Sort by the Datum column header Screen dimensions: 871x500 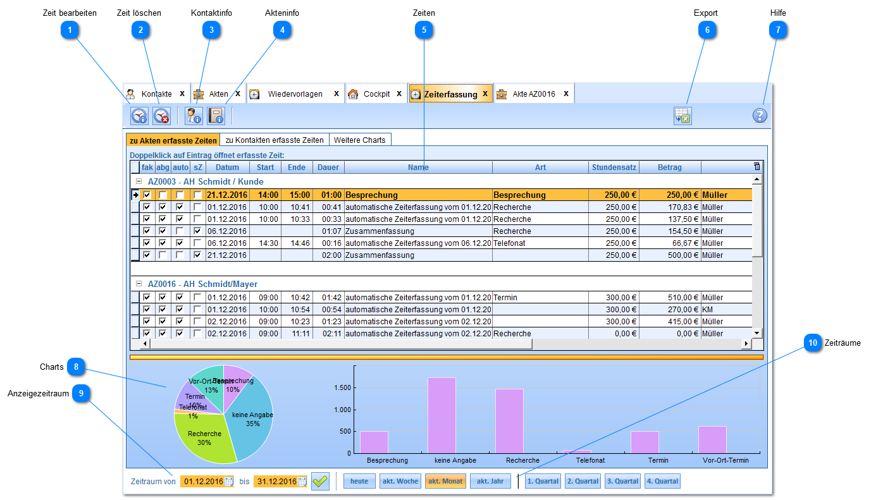[x=227, y=168]
